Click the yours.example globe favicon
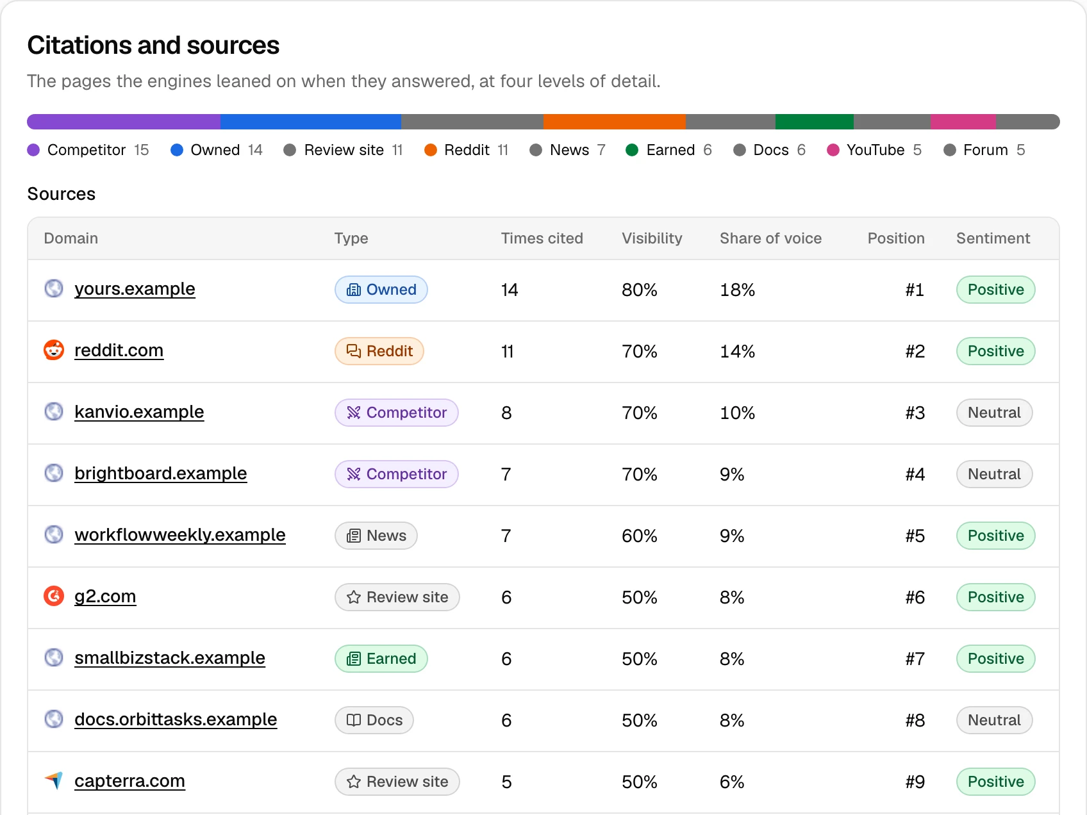This screenshot has width=1087, height=815. pos(54,288)
